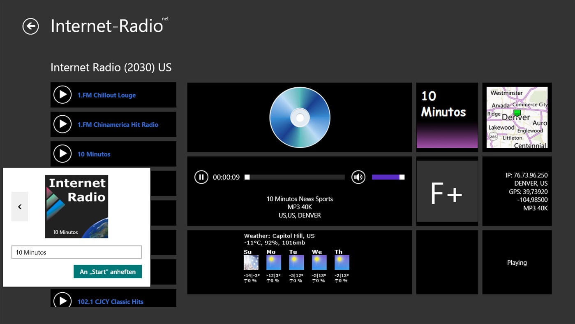Click the An Start anheften button
575x324 pixels.
click(x=107, y=271)
